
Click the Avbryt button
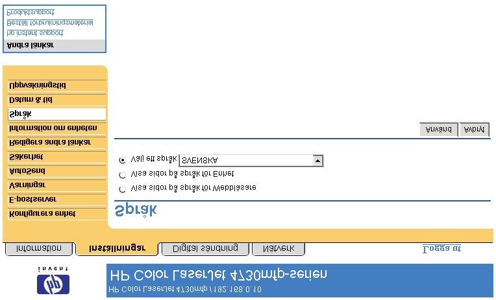click(474, 130)
